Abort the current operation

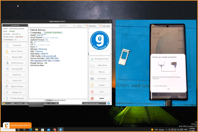99,98
